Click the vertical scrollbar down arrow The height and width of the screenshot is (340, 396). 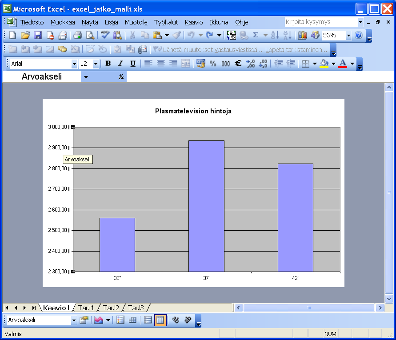point(389,299)
